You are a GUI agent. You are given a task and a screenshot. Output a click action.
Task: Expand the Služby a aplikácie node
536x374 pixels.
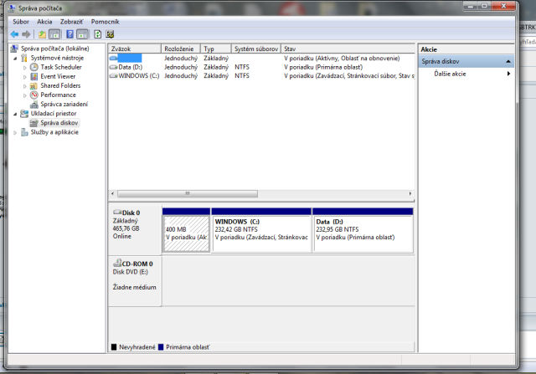(15, 132)
